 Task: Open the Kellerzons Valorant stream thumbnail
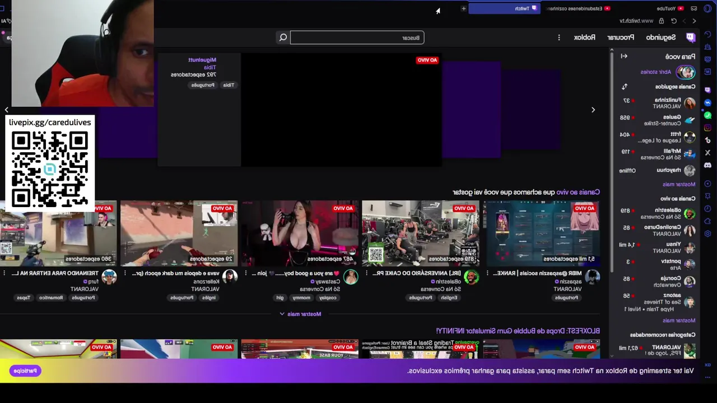[x=179, y=232]
